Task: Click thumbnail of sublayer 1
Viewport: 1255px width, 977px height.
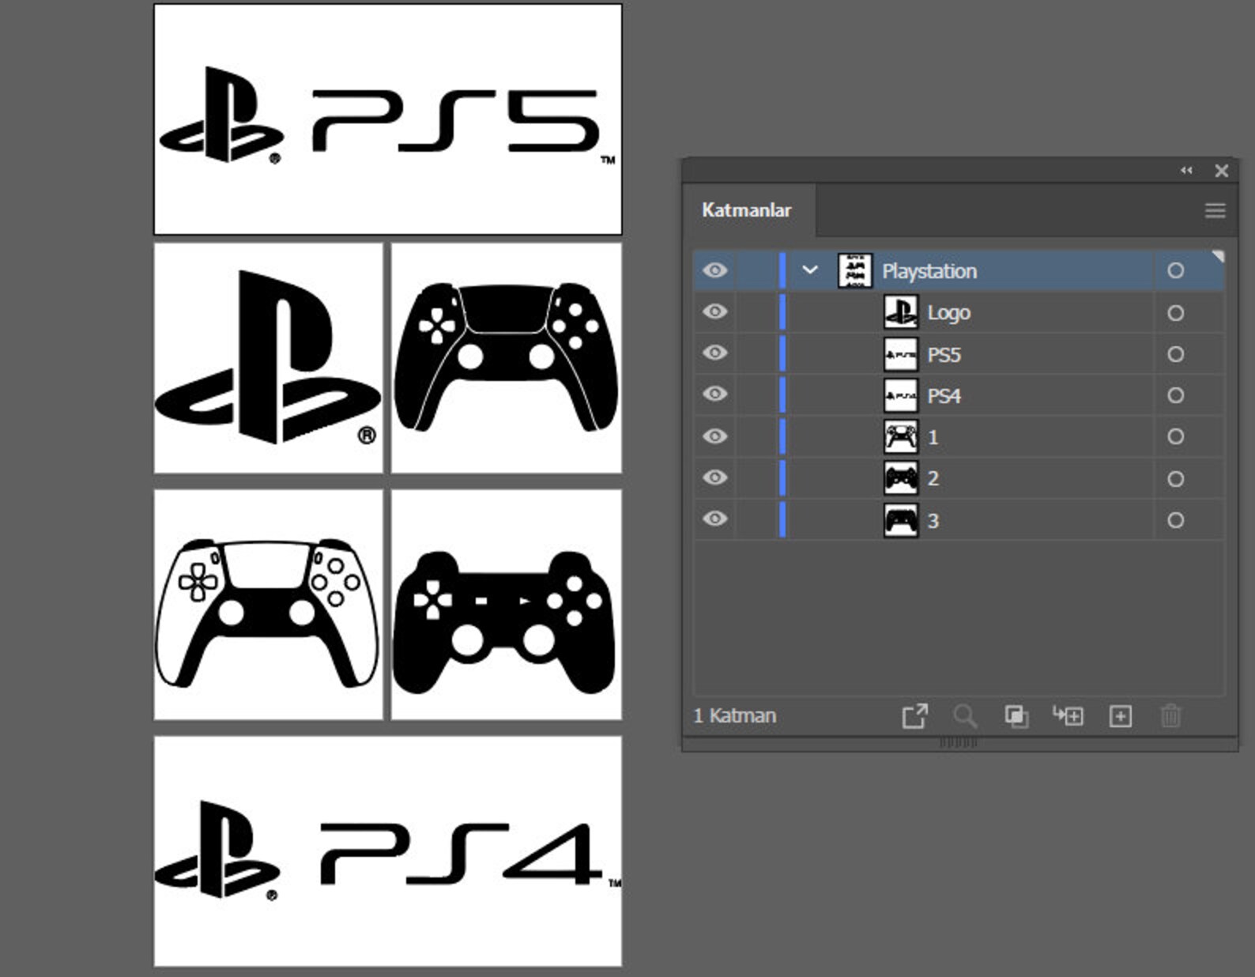Action: tap(901, 436)
